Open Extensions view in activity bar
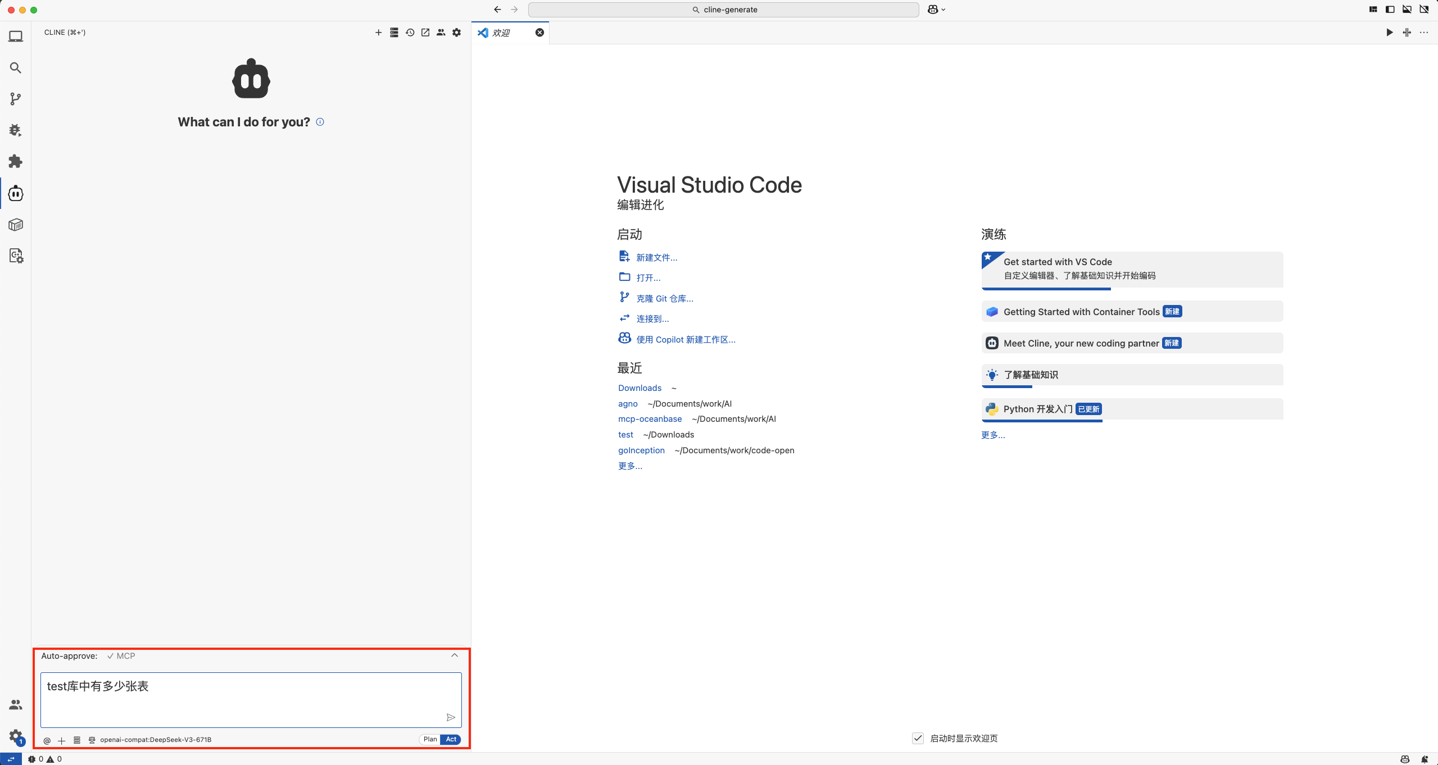This screenshot has width=1438, height=765. point(16,162)
